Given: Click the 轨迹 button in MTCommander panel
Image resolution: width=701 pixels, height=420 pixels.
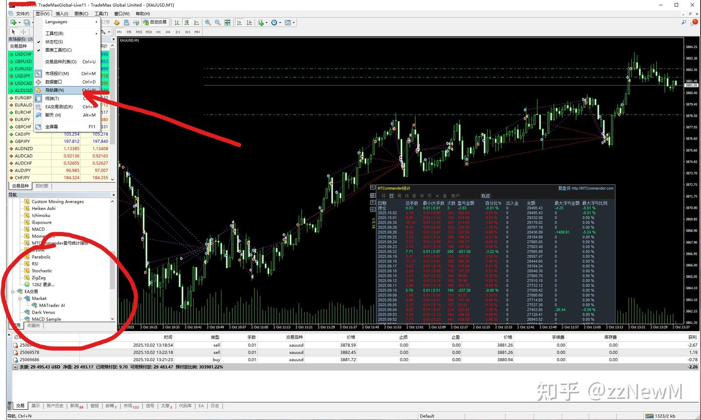Looking at the screenshot, I should coord(485,195).
